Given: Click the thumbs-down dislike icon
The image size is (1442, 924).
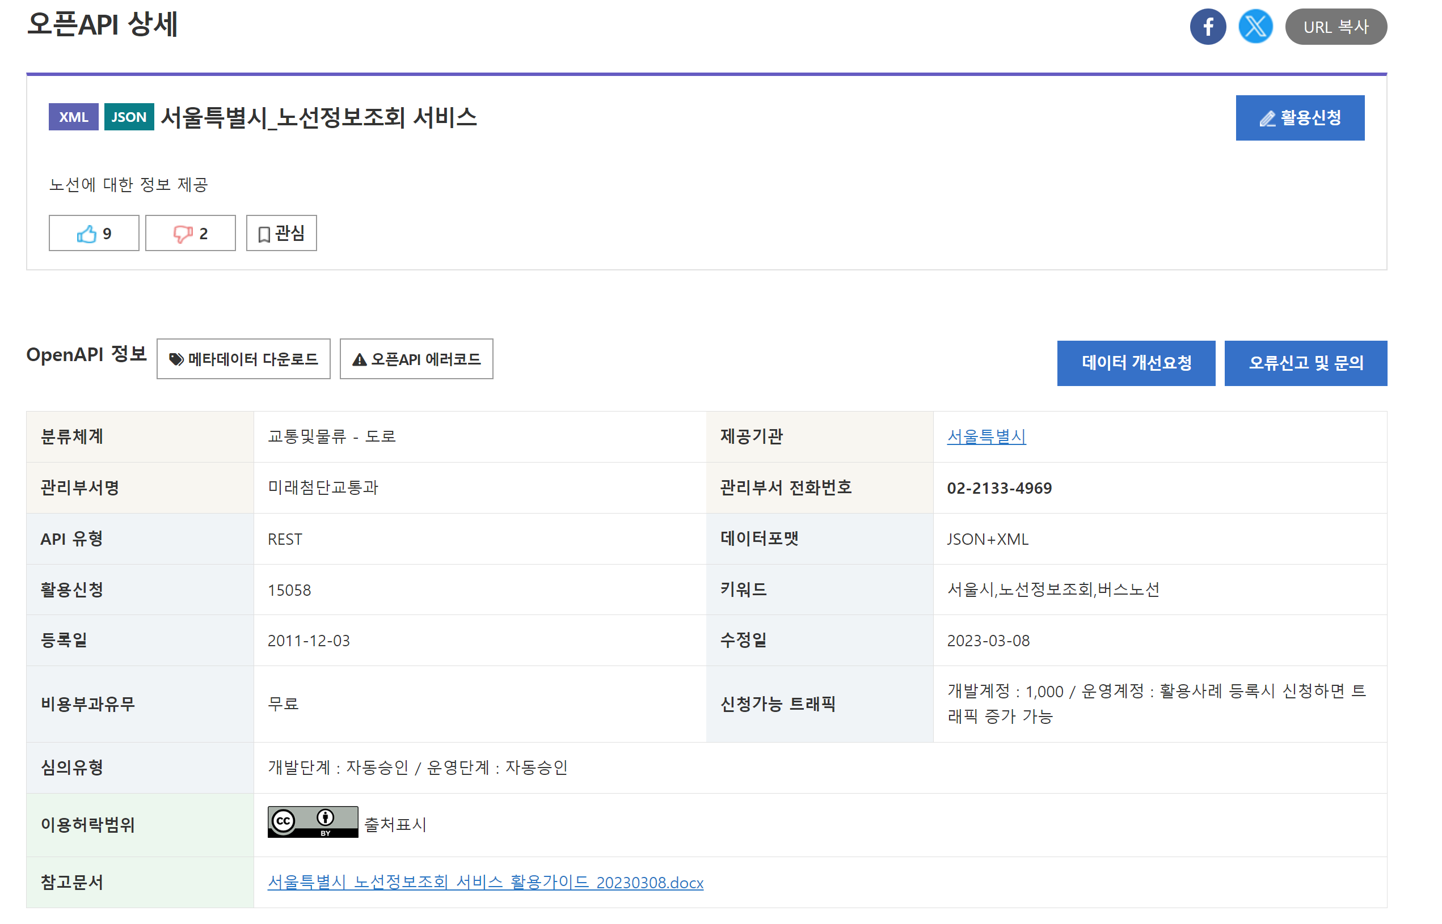Looking at the screenshot, I should [183, 234].
